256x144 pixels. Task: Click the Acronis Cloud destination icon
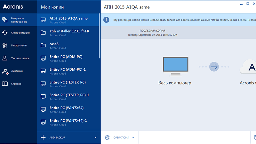click(x=248, y=67)
